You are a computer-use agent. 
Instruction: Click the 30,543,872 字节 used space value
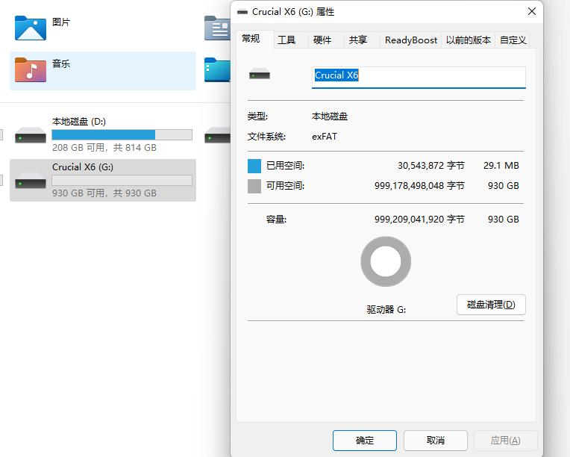tap(431, 166)
